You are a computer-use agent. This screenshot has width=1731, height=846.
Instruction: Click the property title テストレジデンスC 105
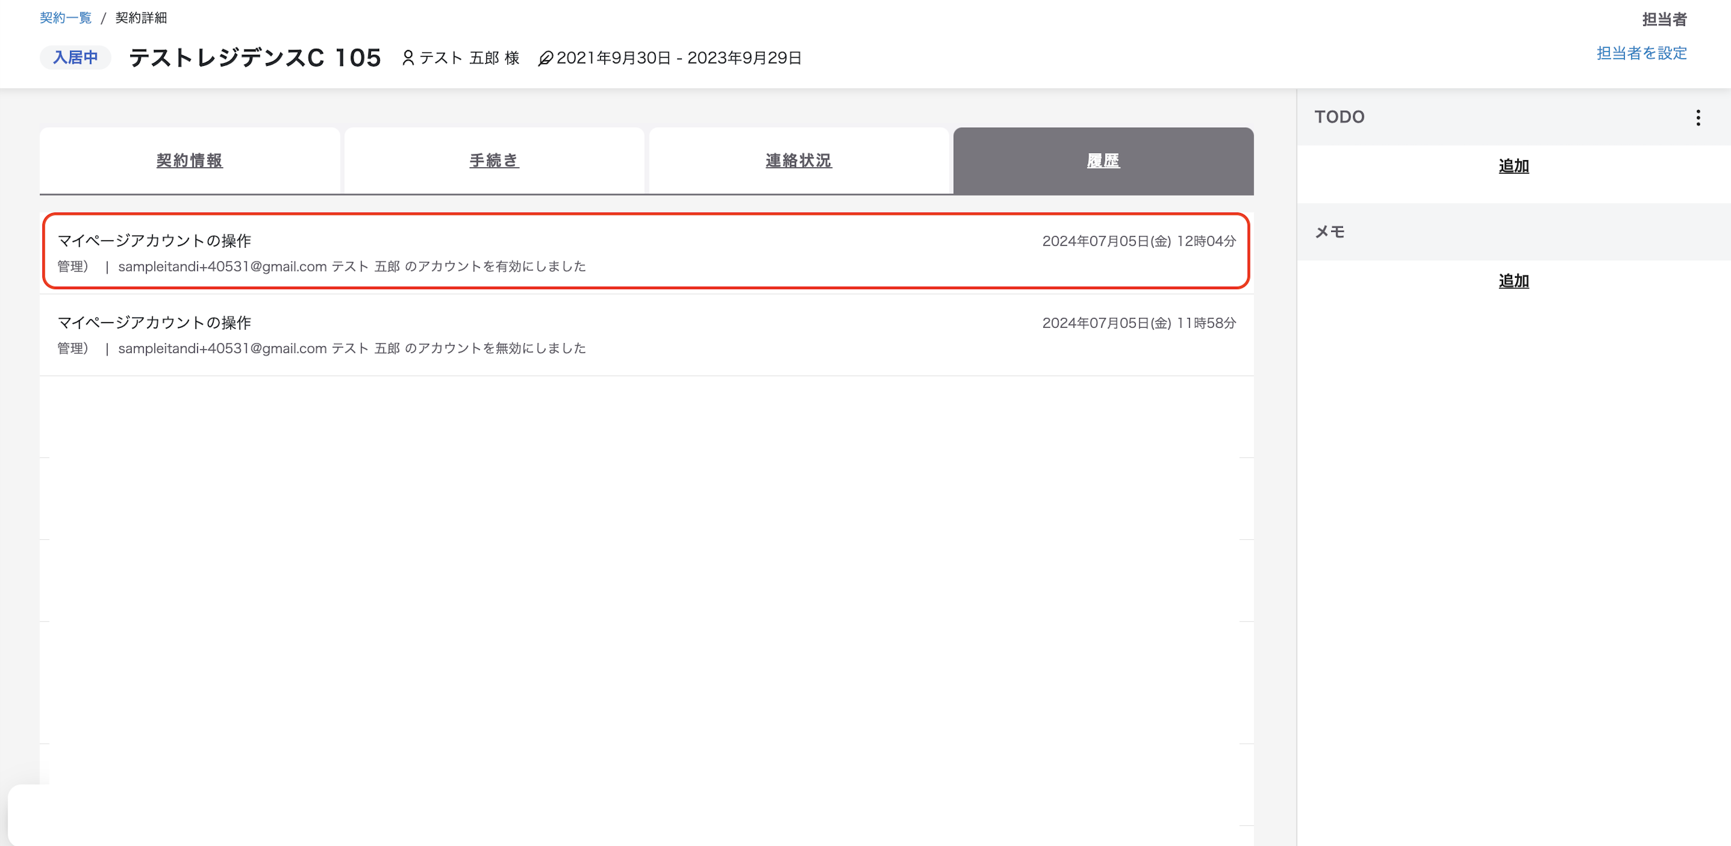click(255, 58)
